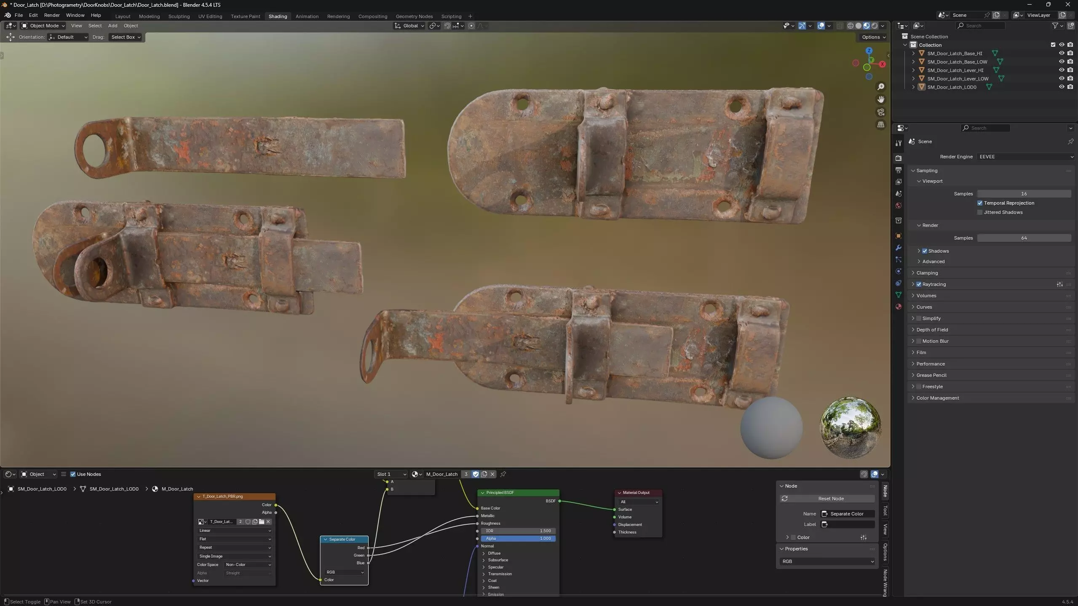Expand the Color Management panel

937,398
